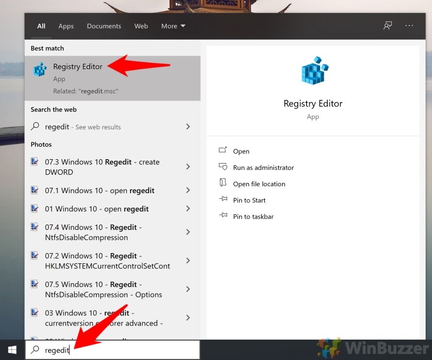Expand arrow for 07.2 HKLMSYSTEM result
The image size is (432, 360).
[188, 261]
